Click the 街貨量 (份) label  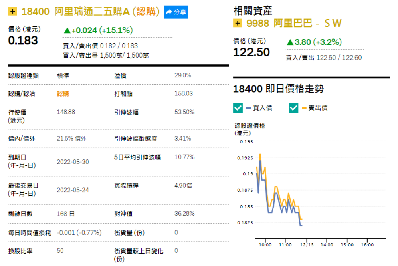(129, 232)
